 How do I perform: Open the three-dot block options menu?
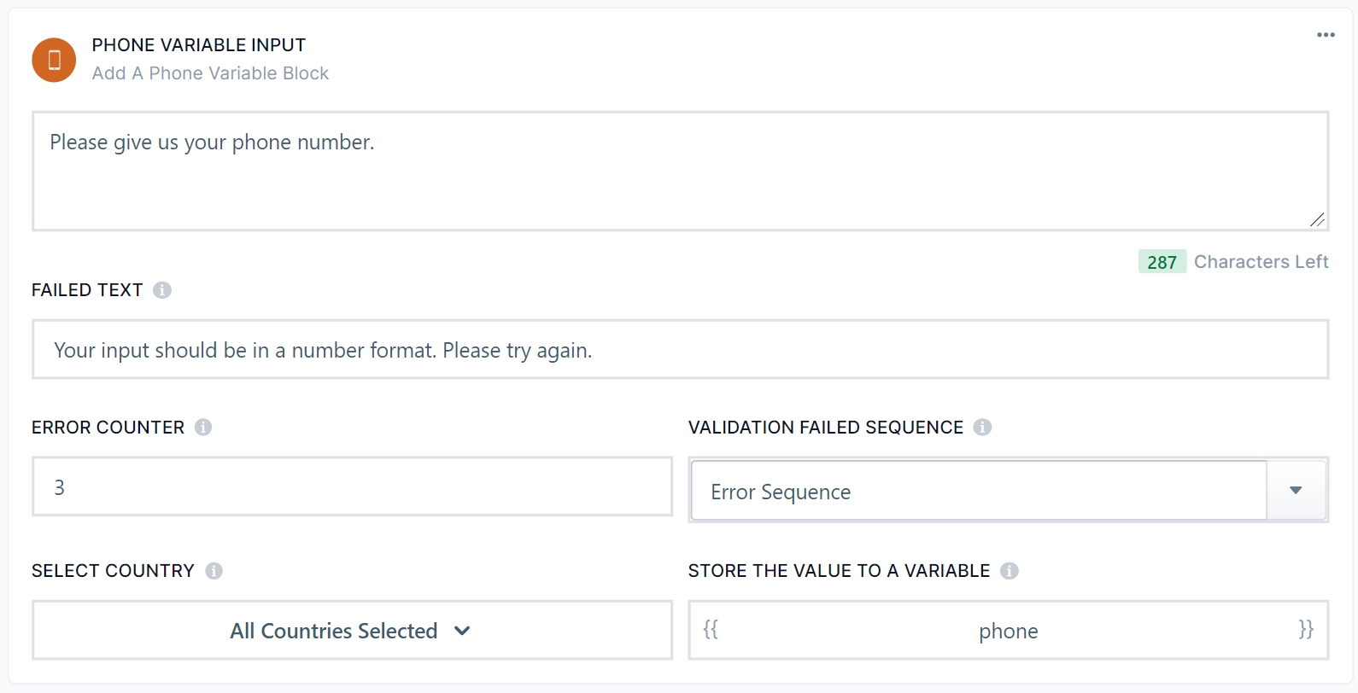point(1326,35)
